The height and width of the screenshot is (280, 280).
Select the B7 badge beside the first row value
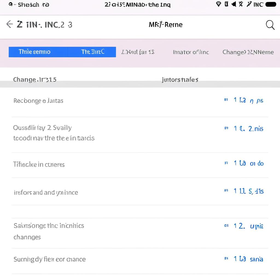pyautogui.click(x=226, y=100)
